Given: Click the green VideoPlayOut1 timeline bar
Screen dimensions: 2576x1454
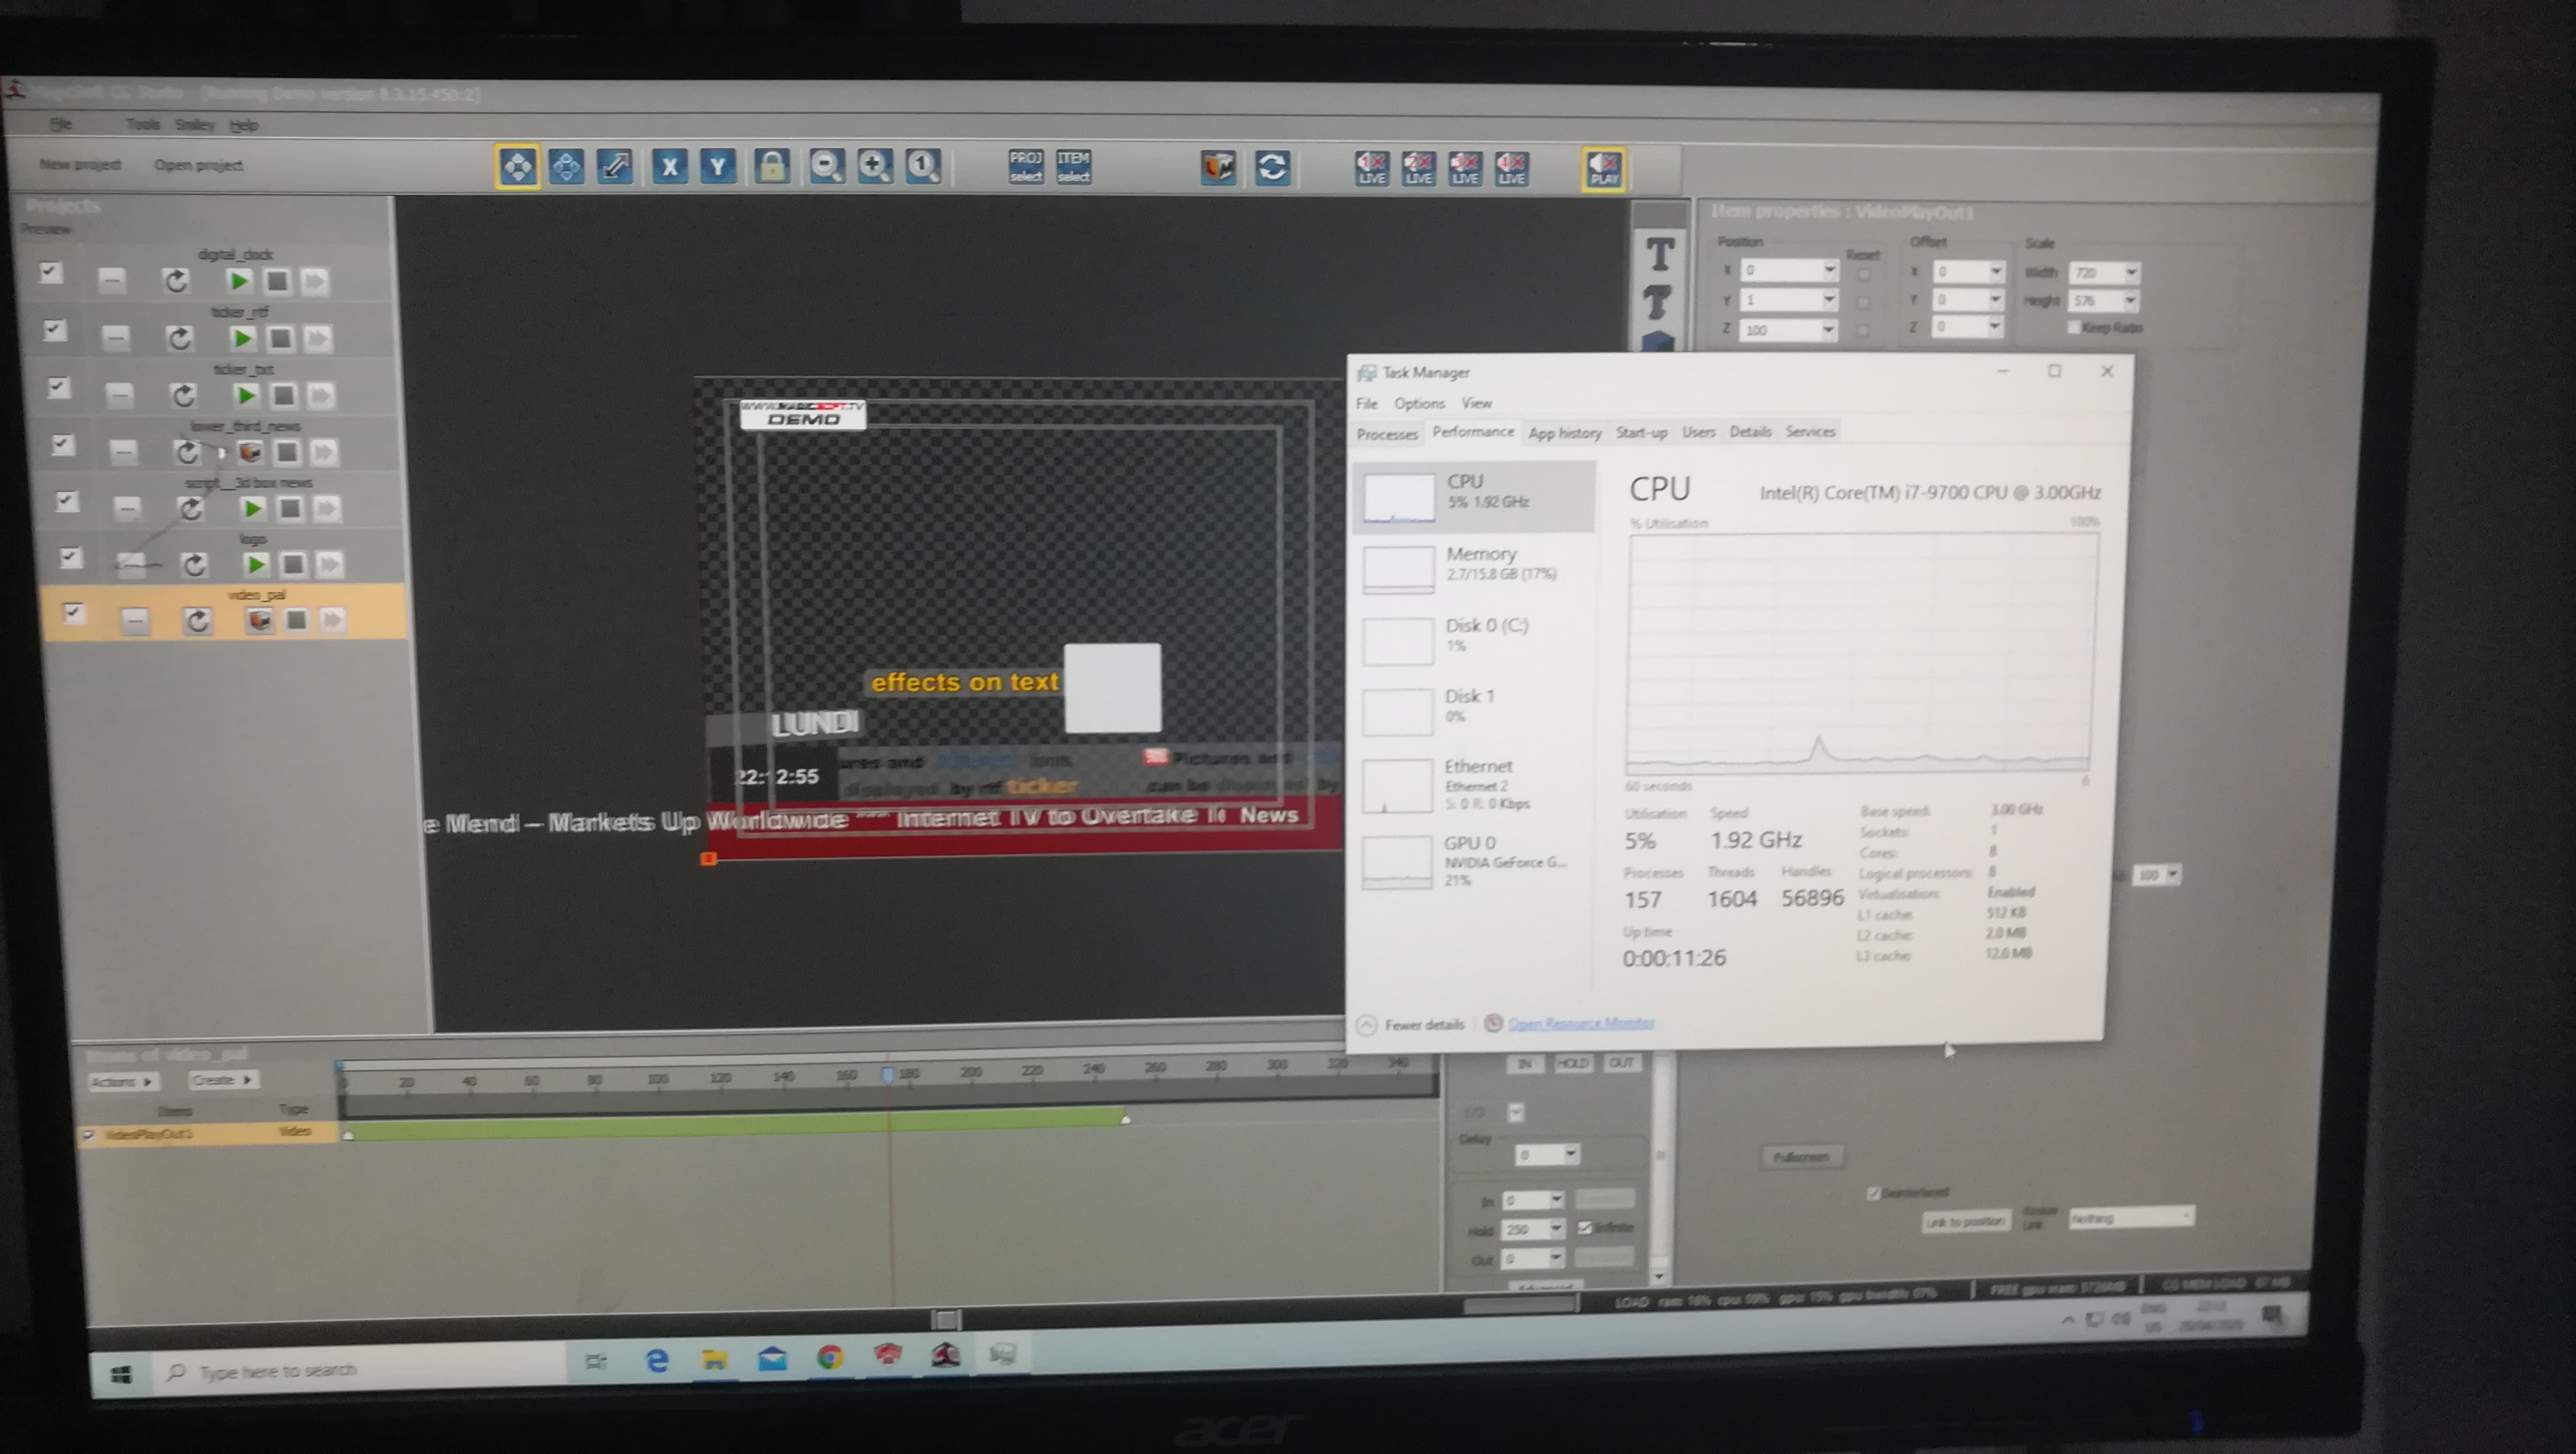Looking at the screenshot, I should 736,1124.
